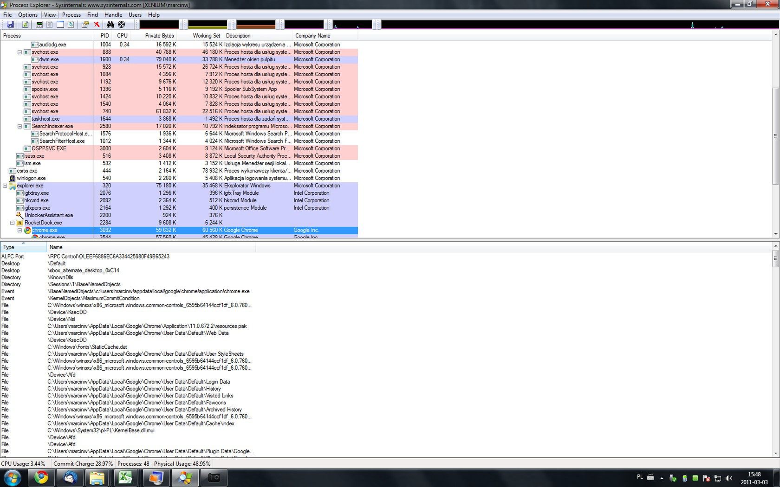Viewport: 780px width, 487px height.
Task: Click the Refresh Now toolbar icon
Action: [x=26, y=24]
